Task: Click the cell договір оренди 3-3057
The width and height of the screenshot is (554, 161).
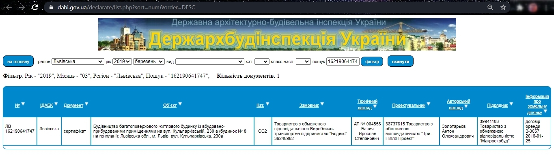Action: (x=537, y=131)
